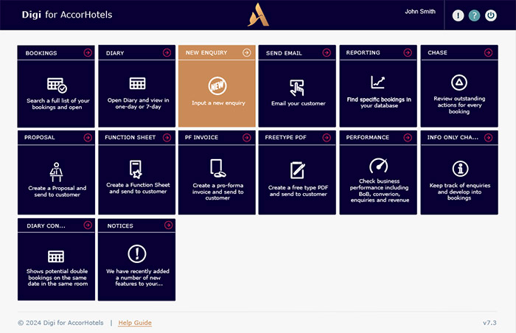Screen dimensions: 516x333
Task: Click the arrow on Reporting tile header
Action: pos(408,52)
